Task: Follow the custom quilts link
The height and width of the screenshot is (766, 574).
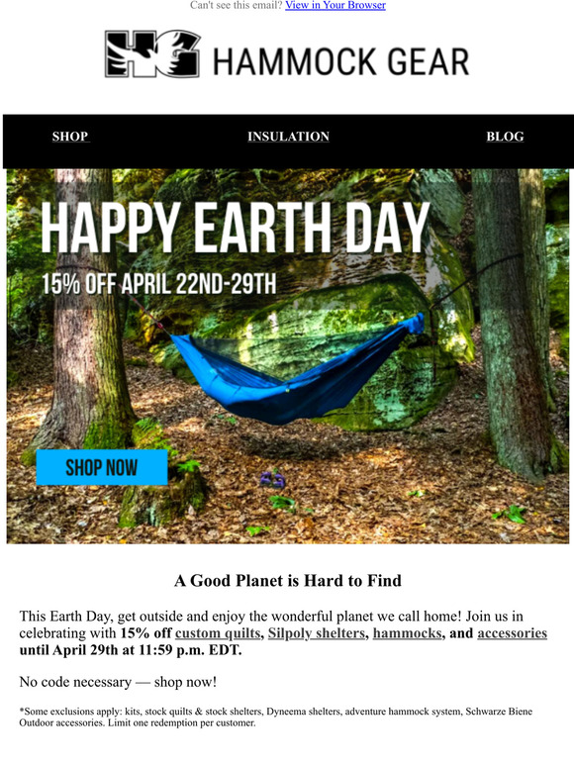Action: point(218,633)
